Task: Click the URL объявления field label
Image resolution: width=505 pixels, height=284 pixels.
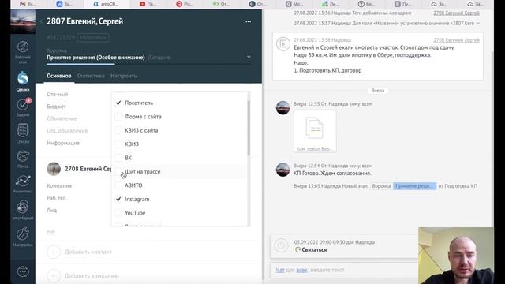Action: (x=67, y=131)
